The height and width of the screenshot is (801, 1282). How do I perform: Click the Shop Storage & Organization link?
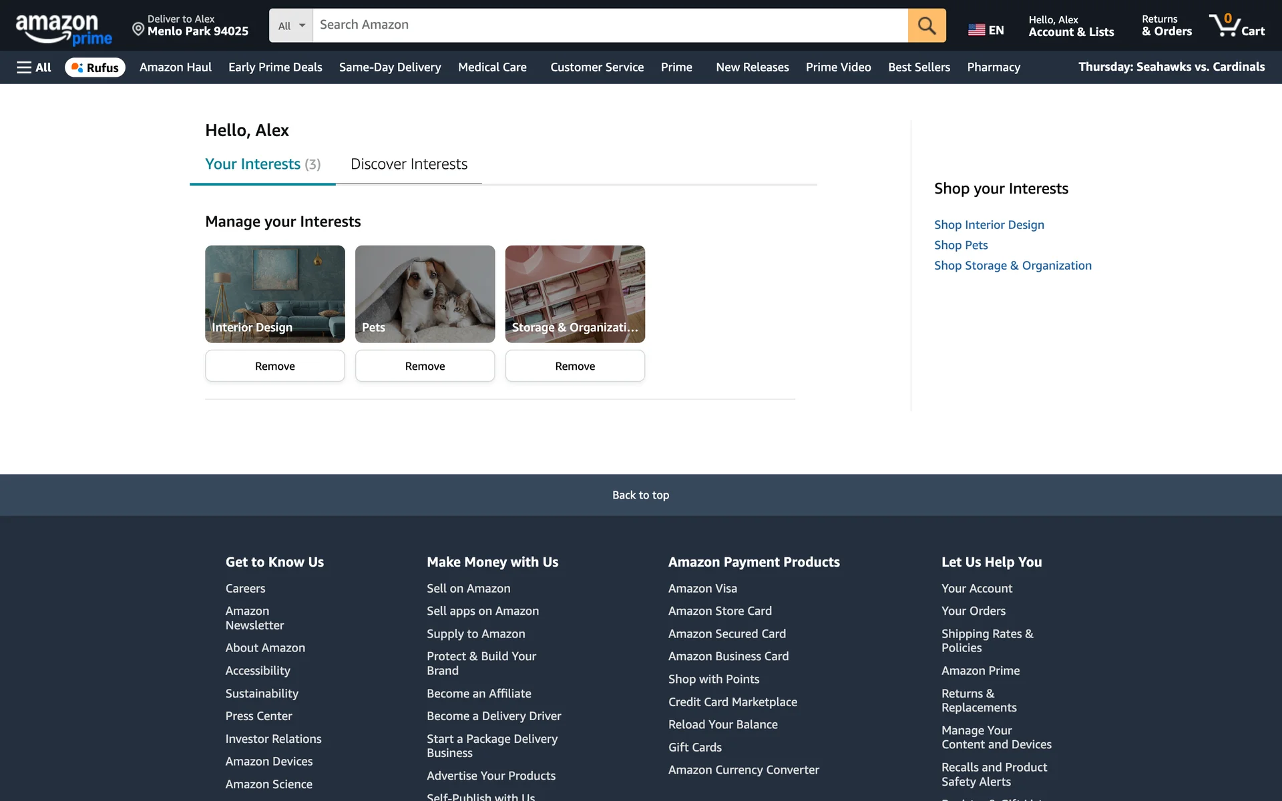[x=1012, y=266]
